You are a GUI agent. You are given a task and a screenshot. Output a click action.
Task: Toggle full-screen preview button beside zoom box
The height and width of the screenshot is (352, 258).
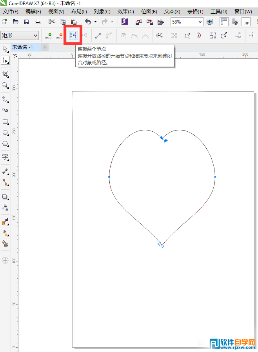pyautogui.click(x=210, y=22)
